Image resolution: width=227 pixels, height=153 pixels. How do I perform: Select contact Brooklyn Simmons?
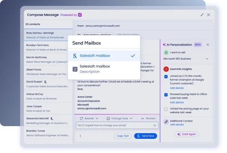click(48, 47)
